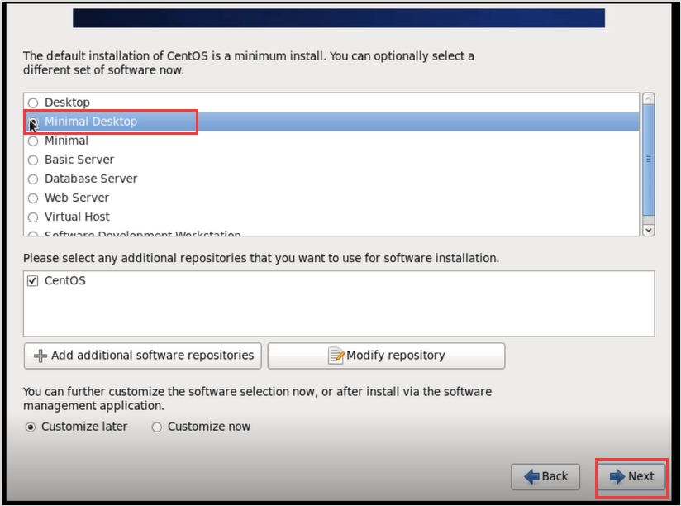Go to the Next installer step
The height and width of the screenshot is (506, 681).
(x=631, y=477)
